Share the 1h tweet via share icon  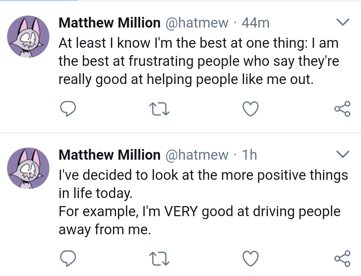(x=342, y=258)
